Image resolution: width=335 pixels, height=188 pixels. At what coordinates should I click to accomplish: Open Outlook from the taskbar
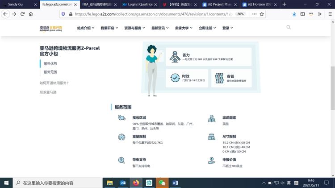123,183
